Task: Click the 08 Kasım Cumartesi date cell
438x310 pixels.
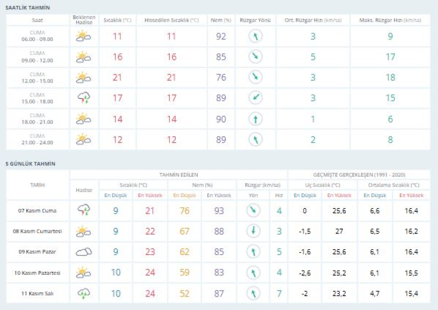Action: pyautogui.click(x=37, y=231)
